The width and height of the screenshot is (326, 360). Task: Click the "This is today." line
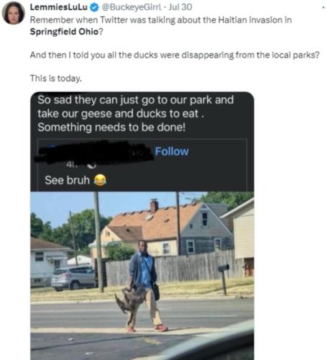(x=56, y=78)
